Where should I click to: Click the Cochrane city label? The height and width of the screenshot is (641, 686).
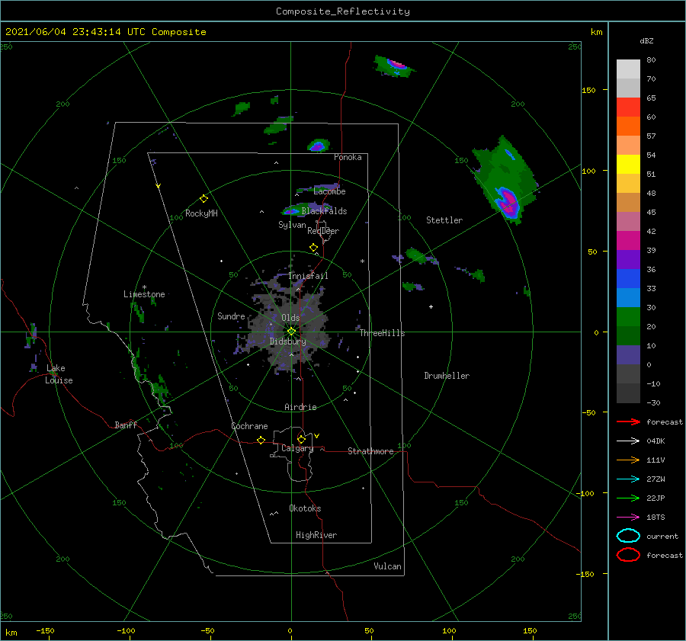249,426
